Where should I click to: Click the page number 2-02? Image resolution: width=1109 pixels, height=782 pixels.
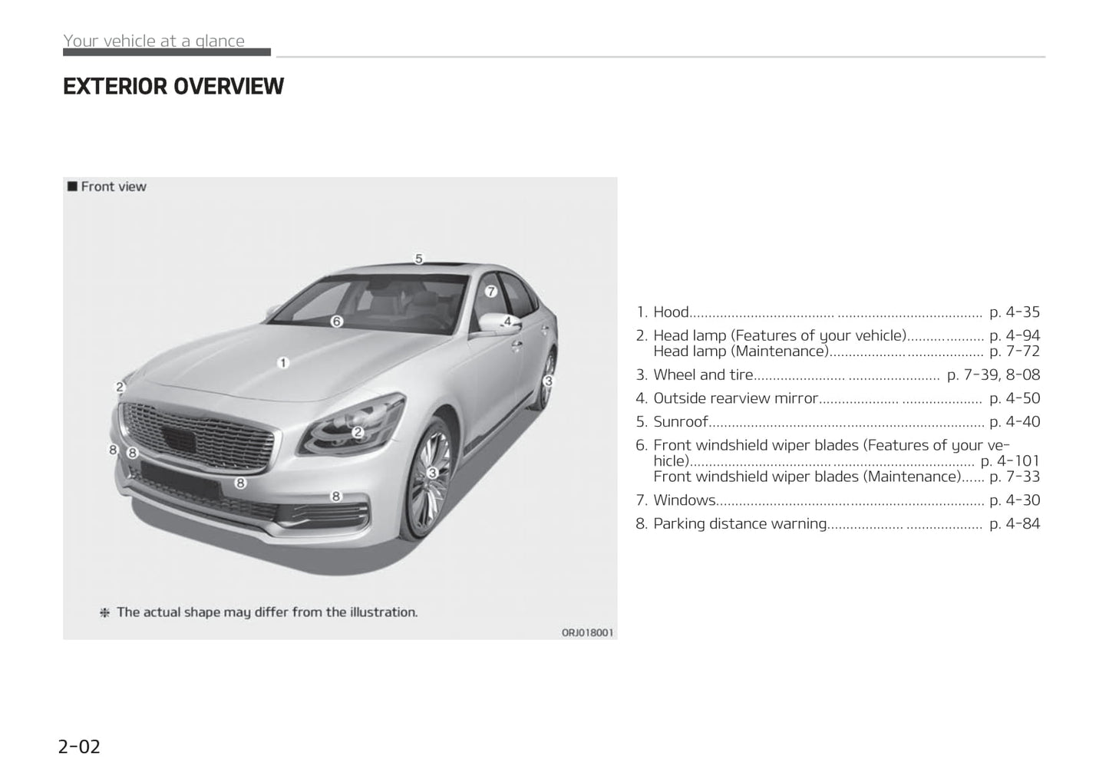(79, 746)
